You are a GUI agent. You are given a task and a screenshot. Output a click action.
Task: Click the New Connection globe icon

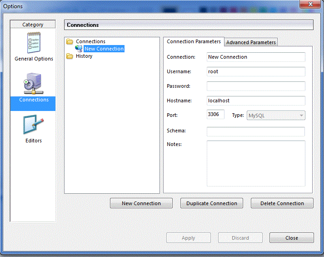click(x=79, y=49)
